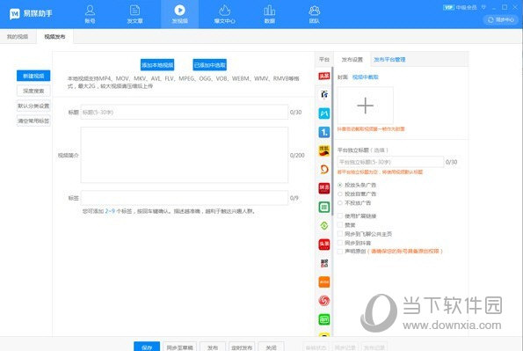This screenshot has width=523, height=351.
Task: Switch to the 我的视频 tab
Action: coord(18,36)
